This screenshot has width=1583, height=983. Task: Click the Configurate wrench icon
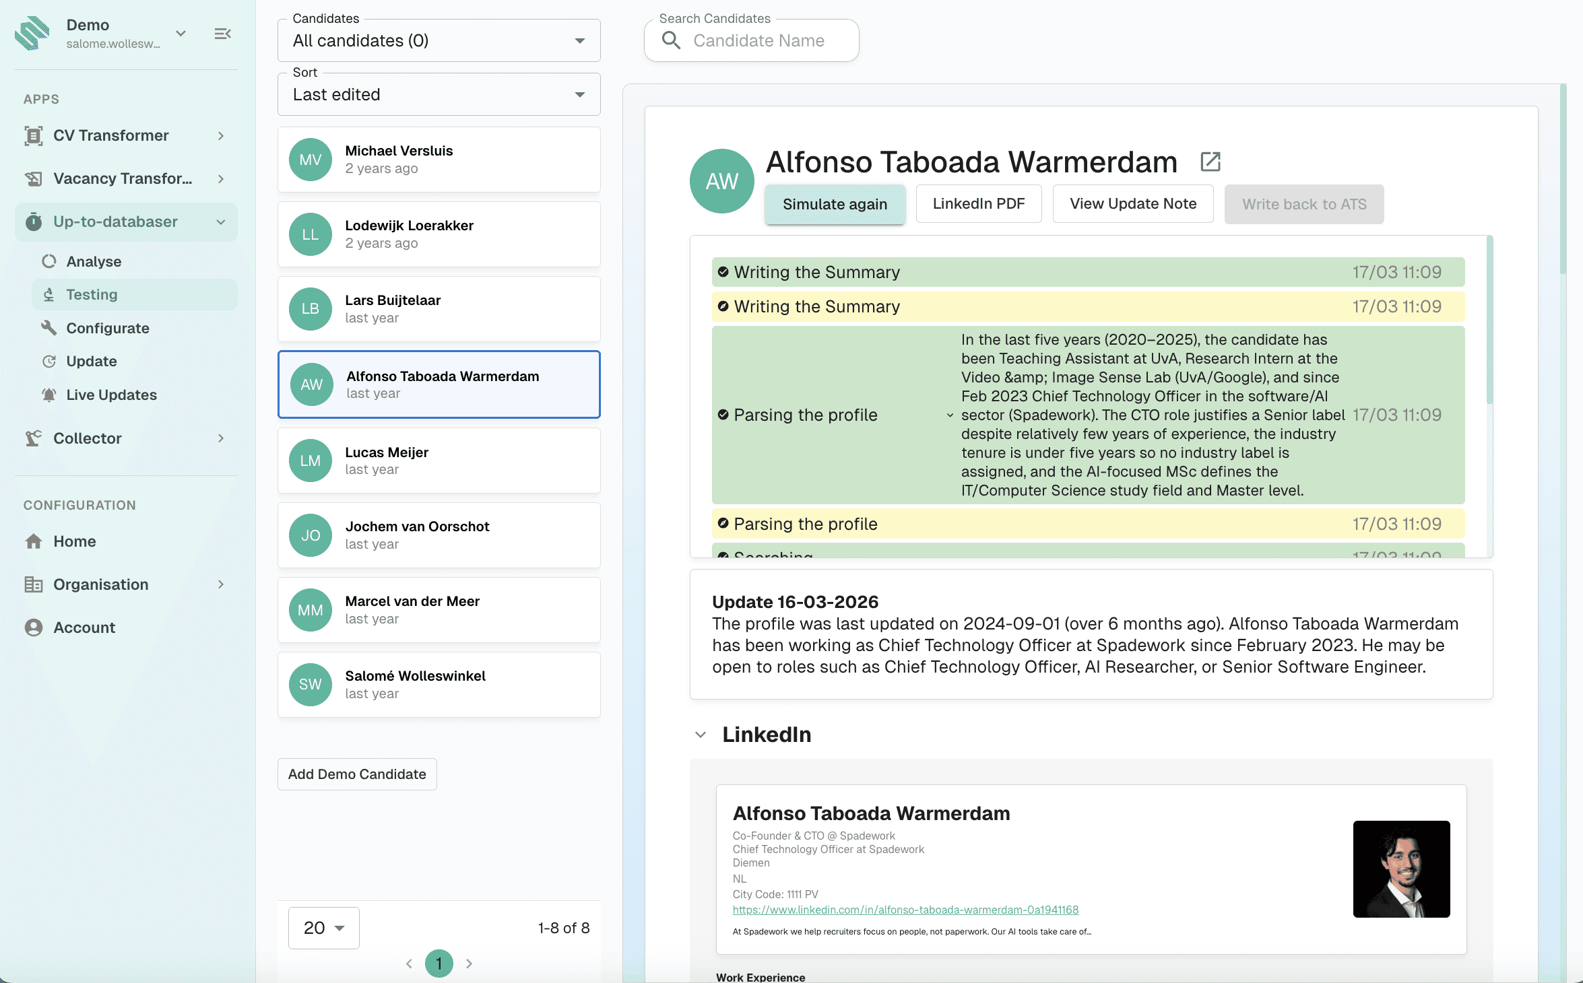click(49, 328)
